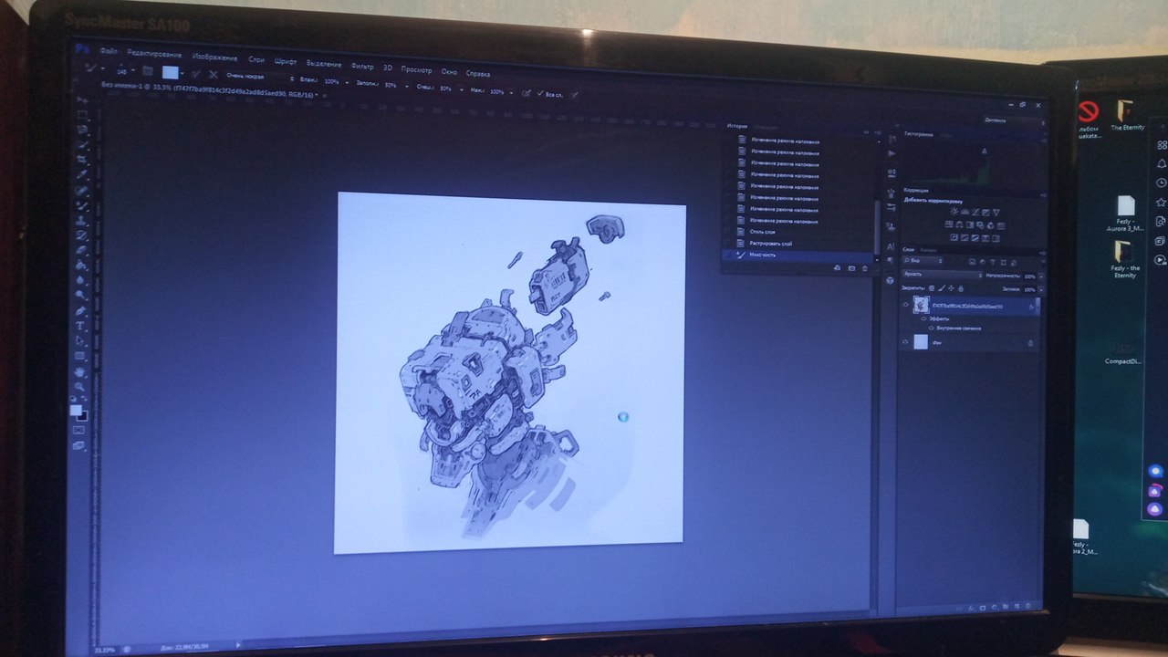Viewport: 1168px width, 657px height.
Task: Toggle lock all padlock icon
Action: click(961, 288)
